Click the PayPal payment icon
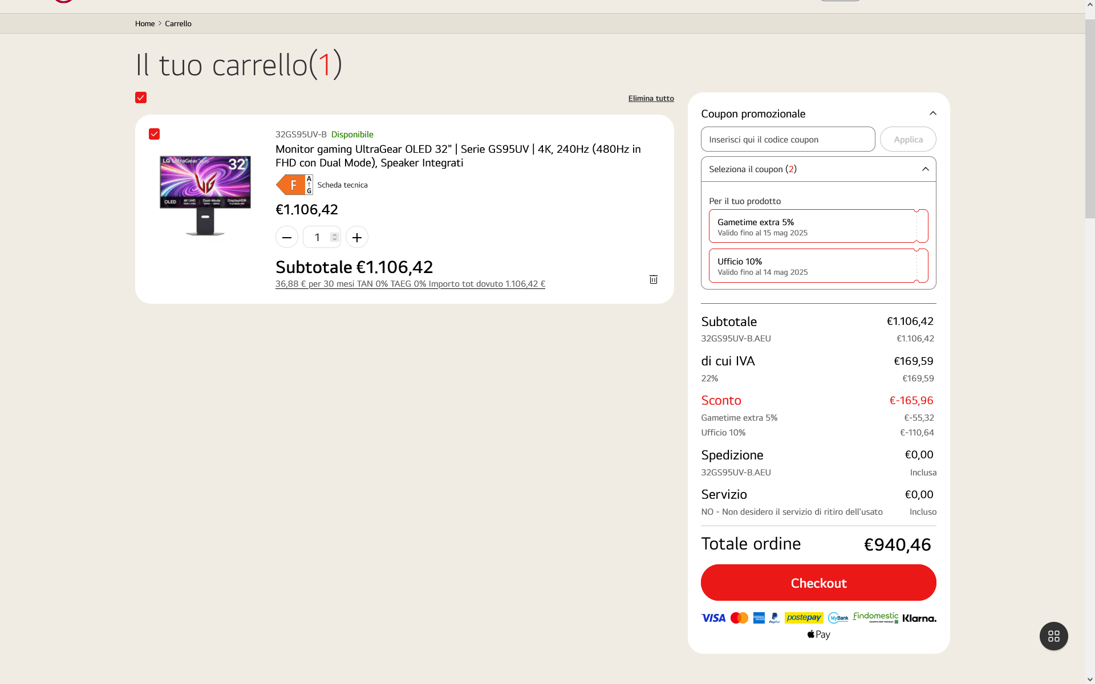This screenshot has width=1095, height=684. pos(774,618)
